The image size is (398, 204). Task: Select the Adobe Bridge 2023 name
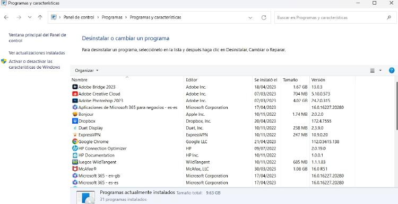click(97, 87)
